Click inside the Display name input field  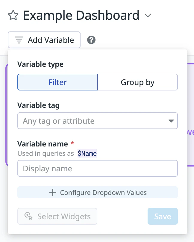pos(98,168)
